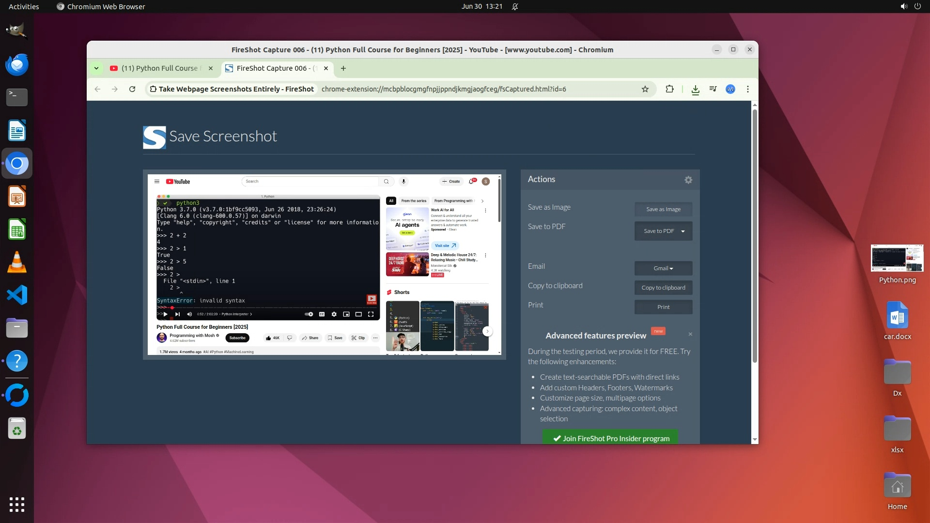
Task: Click the Save as Image button
Action: [x=663, y=209]
